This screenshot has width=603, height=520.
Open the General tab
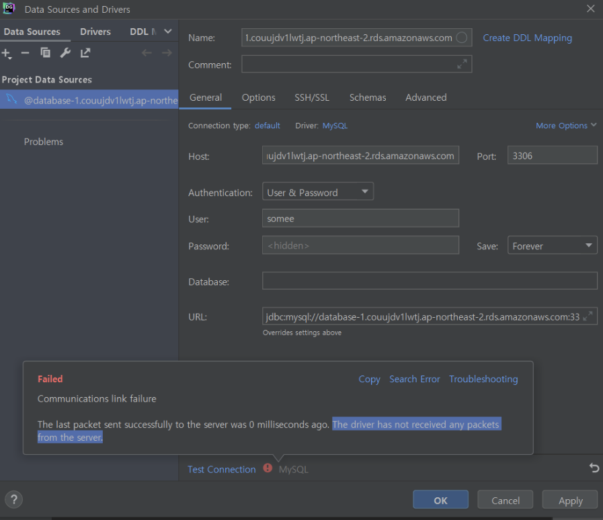[x=206, y=97]
